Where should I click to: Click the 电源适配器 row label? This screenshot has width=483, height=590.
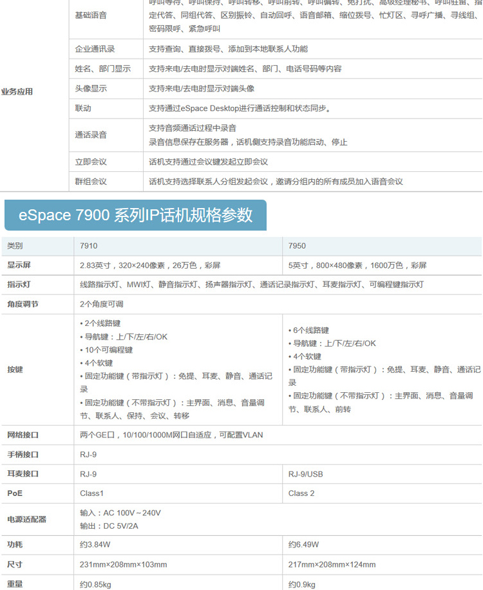tap(26, 519)
